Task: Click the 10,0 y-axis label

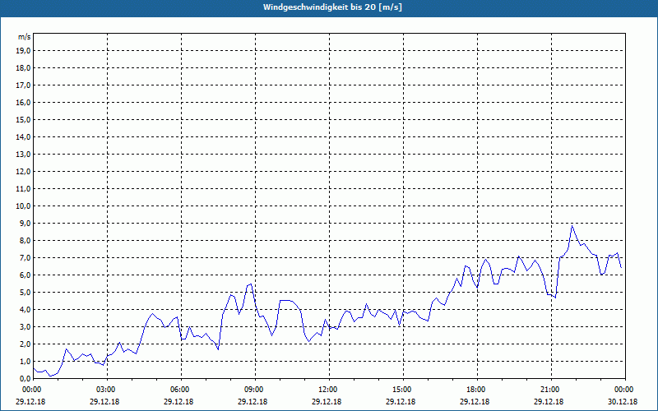Action: click(23, 206)
